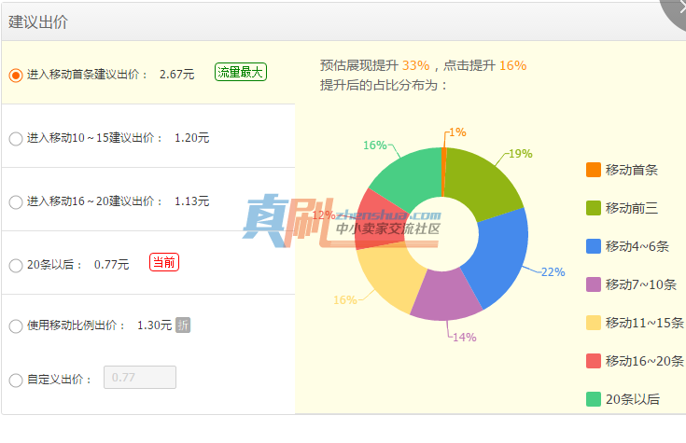Select the 自定义出价 radio button
This screenshot has width=686, height=443.
coord(16,380)
